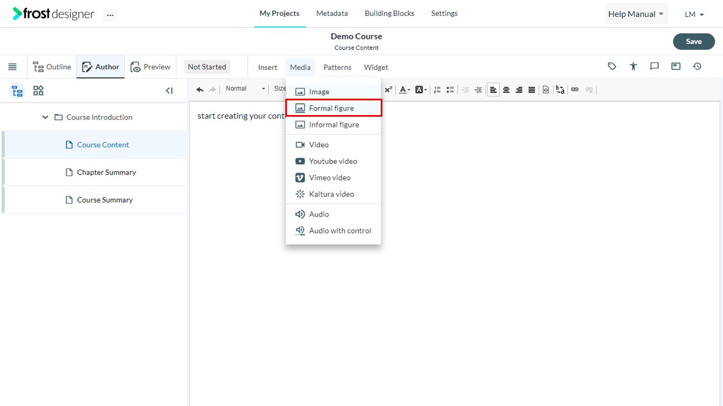Image resolution: width=723 pixels, height=406 pixels.
Task: Center align the text
Action: pyautogui.click(x=506, y=89)
